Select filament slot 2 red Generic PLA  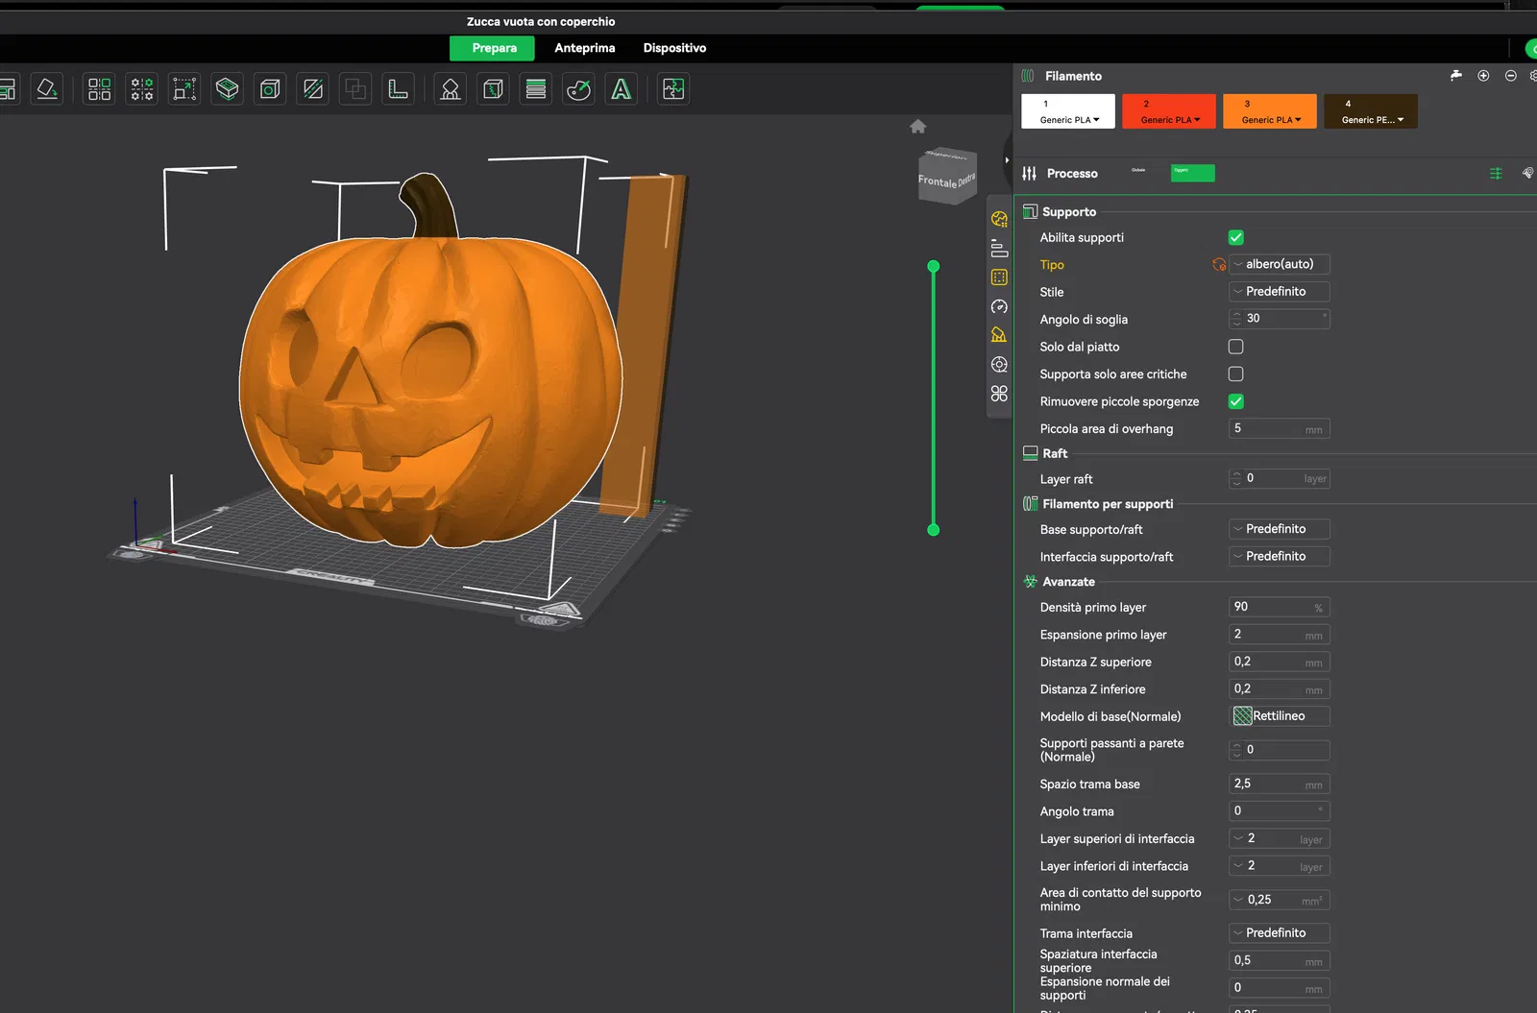[x=1168, y=111]
